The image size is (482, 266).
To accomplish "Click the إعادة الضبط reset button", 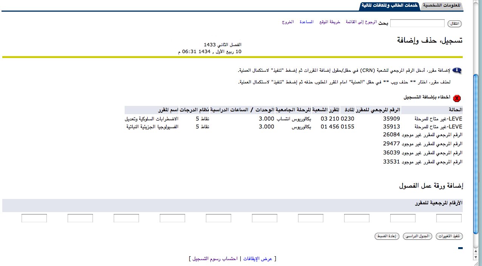I will pos(387,236).
